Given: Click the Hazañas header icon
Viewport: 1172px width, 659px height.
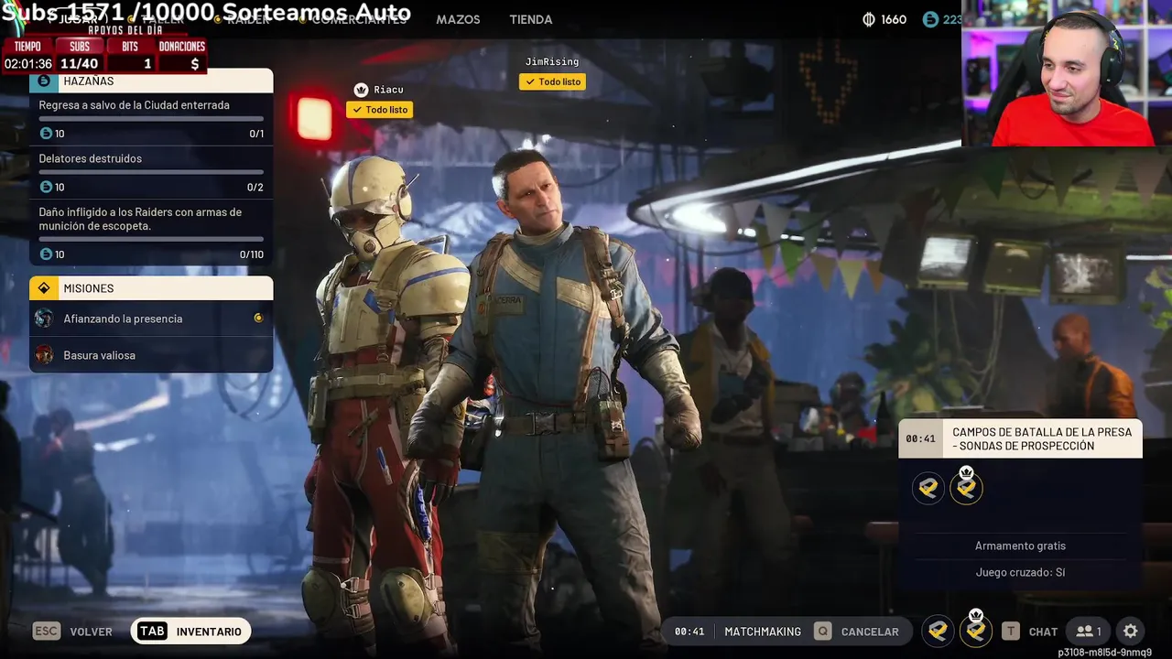Looking at the screenshot, I should [44, 81].
